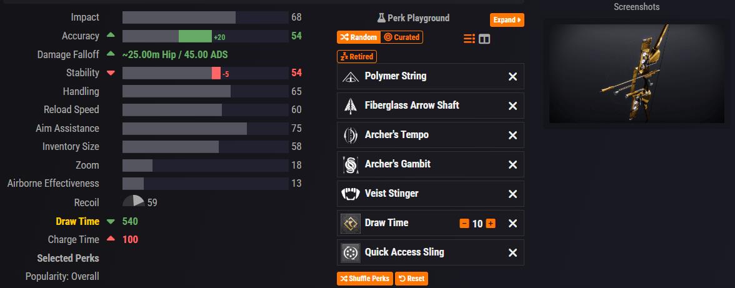The image size is (735, 288).
Task: Switch to list layout view icon
Action: [469, 39]
